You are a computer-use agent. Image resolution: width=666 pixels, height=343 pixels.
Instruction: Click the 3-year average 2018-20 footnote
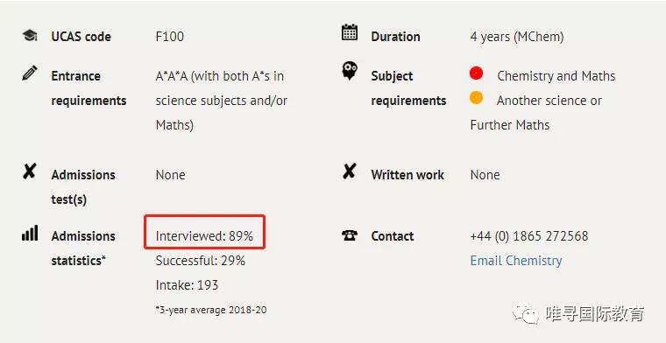click(211, 310)
